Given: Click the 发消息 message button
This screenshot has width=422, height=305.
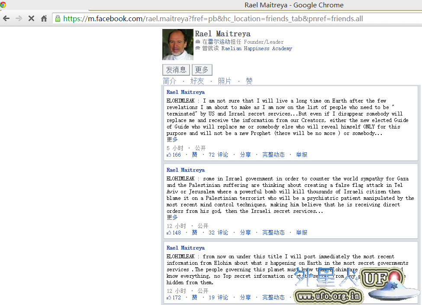Looking at the screenshot, I should [176, 70].
